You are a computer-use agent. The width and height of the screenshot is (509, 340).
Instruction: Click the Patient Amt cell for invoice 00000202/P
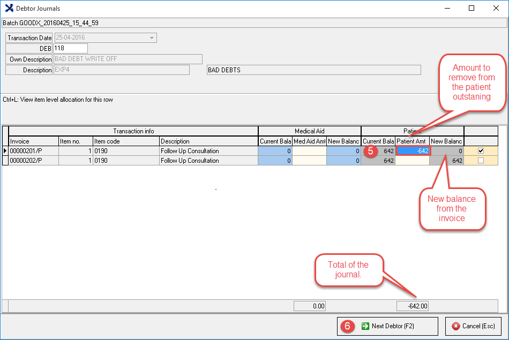(412, 161)
